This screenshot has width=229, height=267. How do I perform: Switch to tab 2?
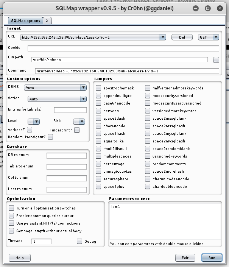47,20
